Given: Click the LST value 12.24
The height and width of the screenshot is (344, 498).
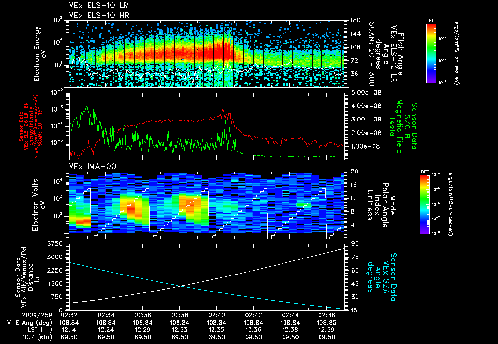Looking at the screenshot, I should pyautogui.click(x=106, y=330).
